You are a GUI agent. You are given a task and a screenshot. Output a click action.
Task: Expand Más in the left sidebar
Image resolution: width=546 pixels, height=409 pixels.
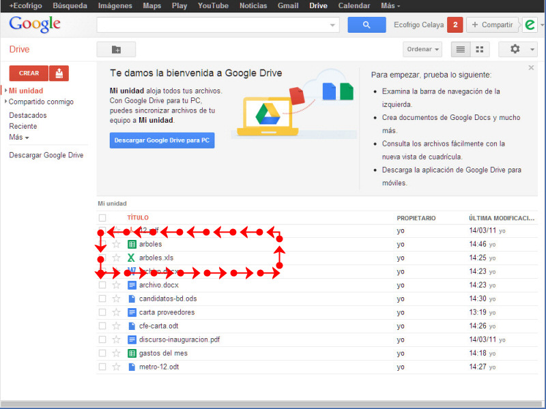[19, 138]
